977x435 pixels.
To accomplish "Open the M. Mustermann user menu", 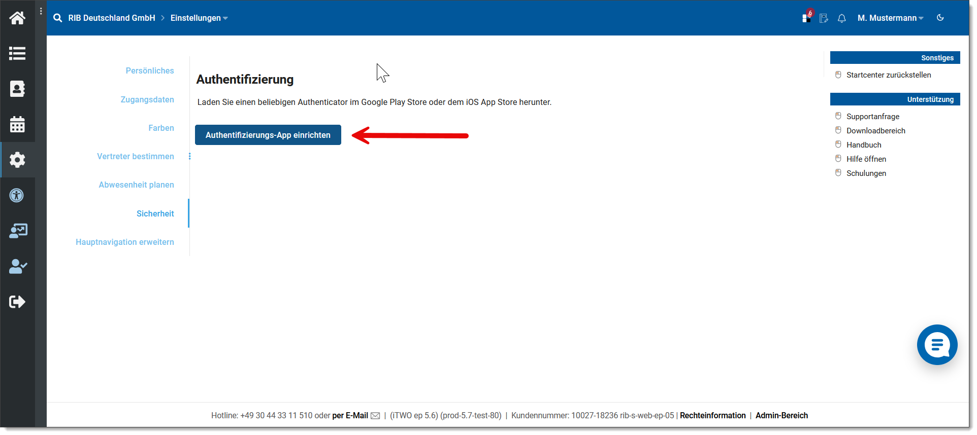I will coord(890,18).
